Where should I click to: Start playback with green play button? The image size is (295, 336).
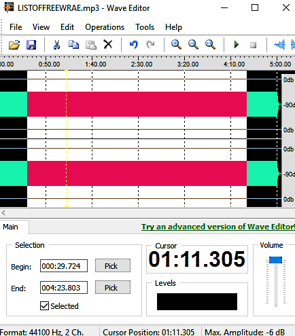tap(237, 45)
